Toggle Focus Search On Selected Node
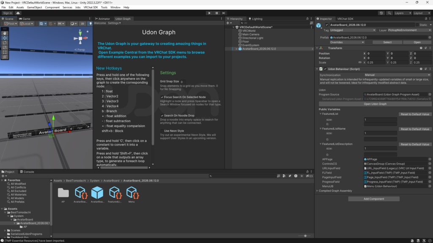The width and height of the screenshot is (433, 243). 162,97
